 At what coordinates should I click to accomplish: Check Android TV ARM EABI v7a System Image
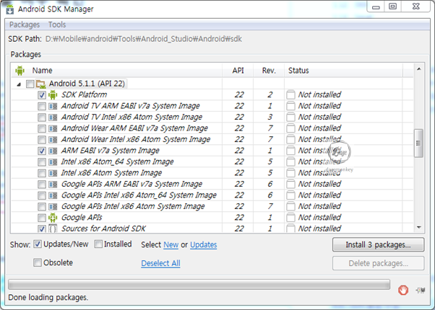click(x=42, y=106)
